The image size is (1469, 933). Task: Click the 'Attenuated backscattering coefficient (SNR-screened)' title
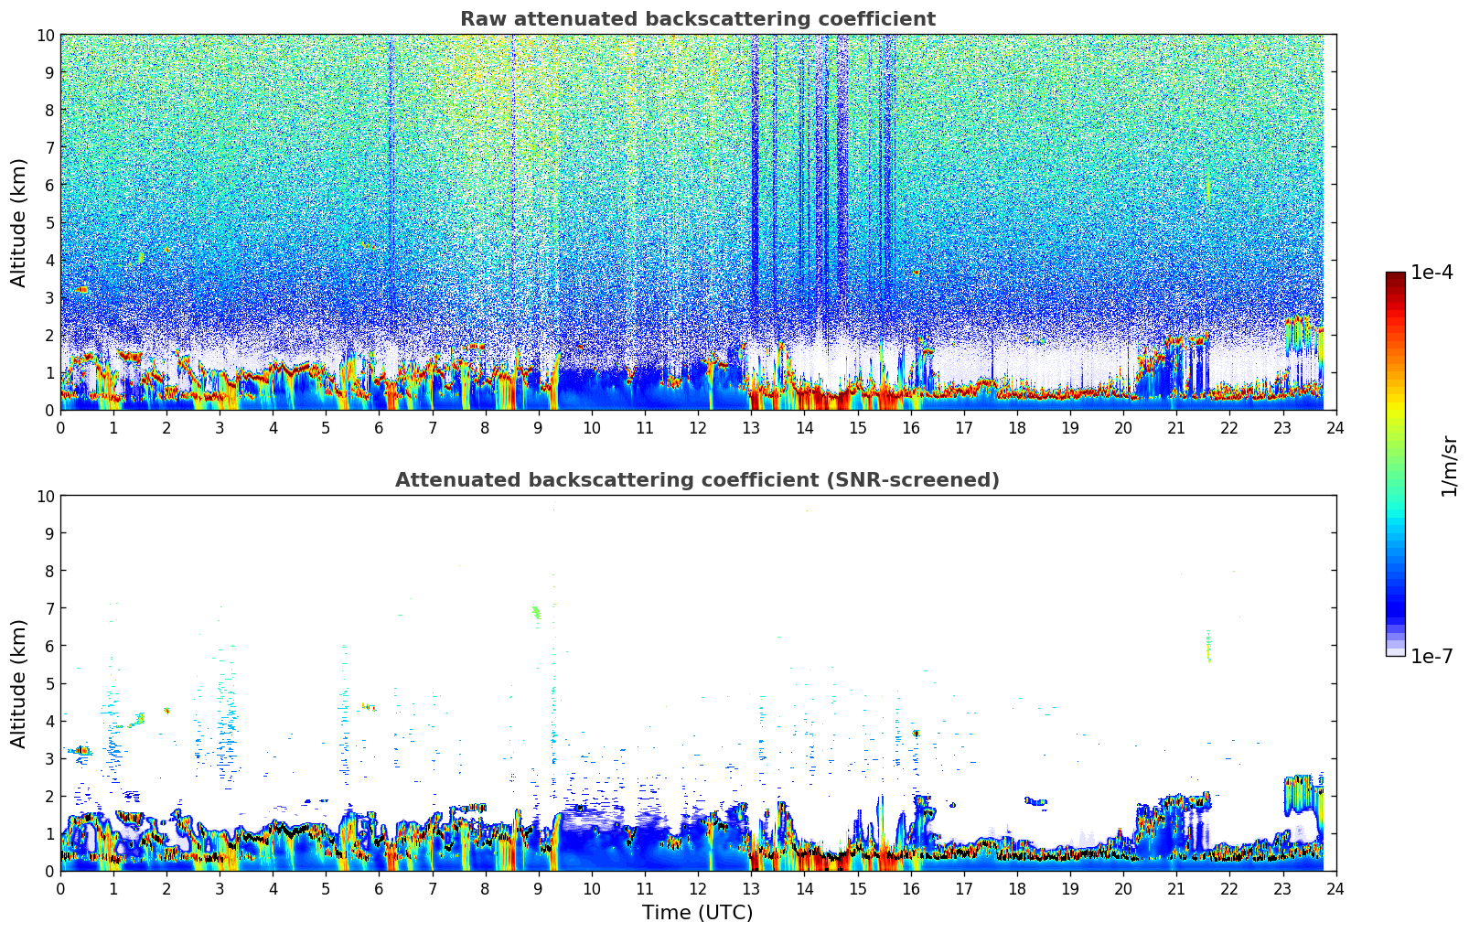click(697, 480)
